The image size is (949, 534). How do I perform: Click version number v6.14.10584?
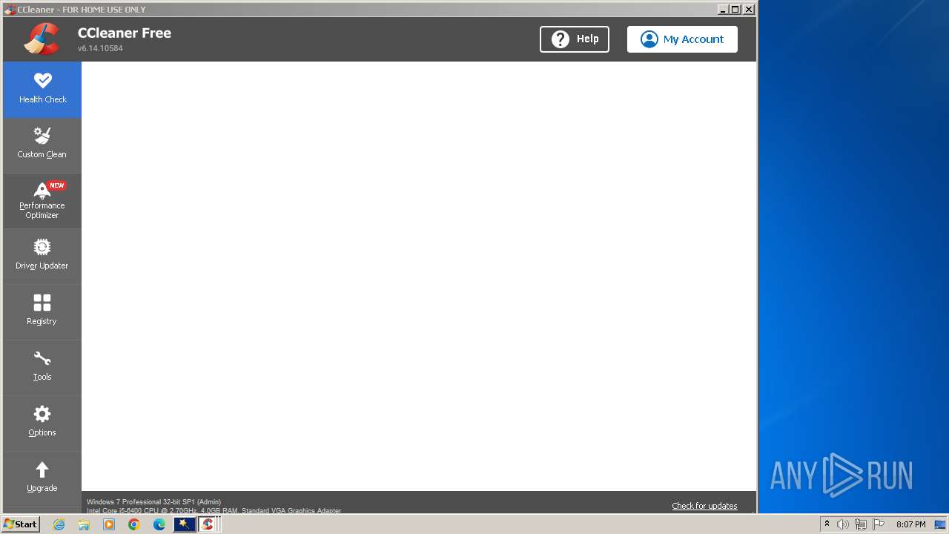coord(100,48)
